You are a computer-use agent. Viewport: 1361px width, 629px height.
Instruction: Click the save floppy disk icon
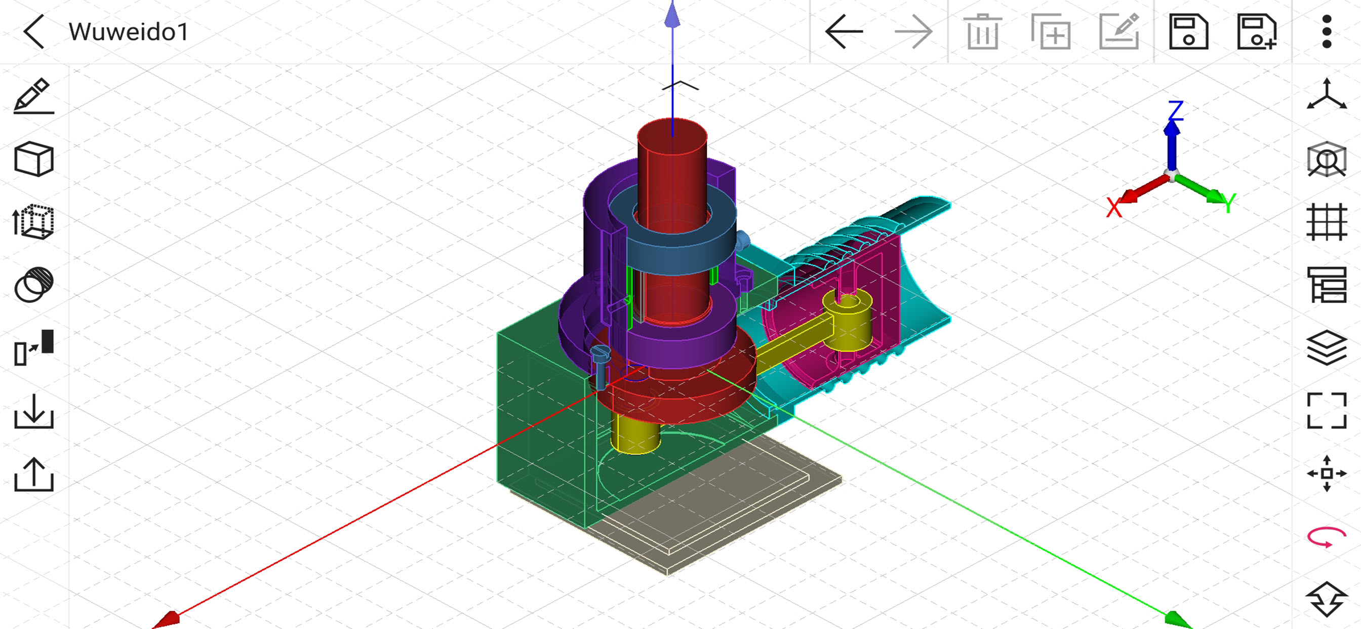coord(1189,32)
